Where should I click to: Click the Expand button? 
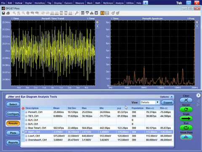tap(167, 103)
